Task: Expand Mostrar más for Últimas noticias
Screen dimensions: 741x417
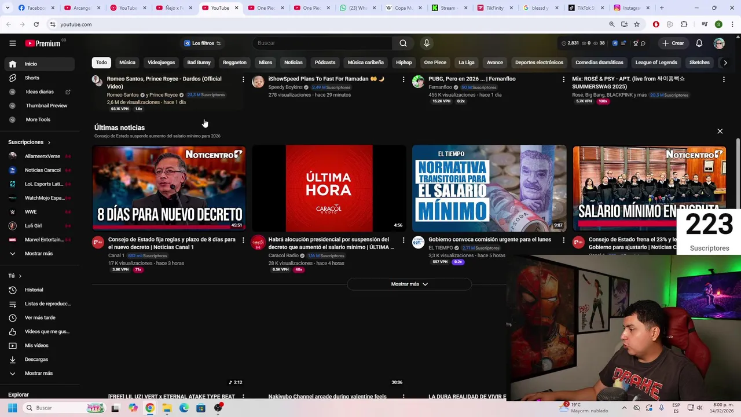Action: (x=409, y=284)
